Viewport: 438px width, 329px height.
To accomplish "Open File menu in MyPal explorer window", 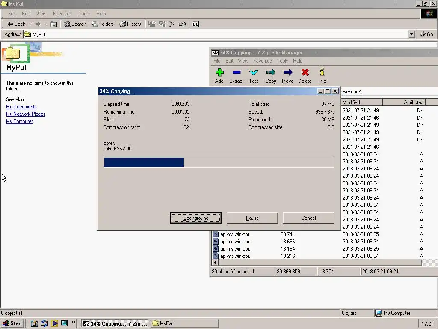I will [12, 14].
